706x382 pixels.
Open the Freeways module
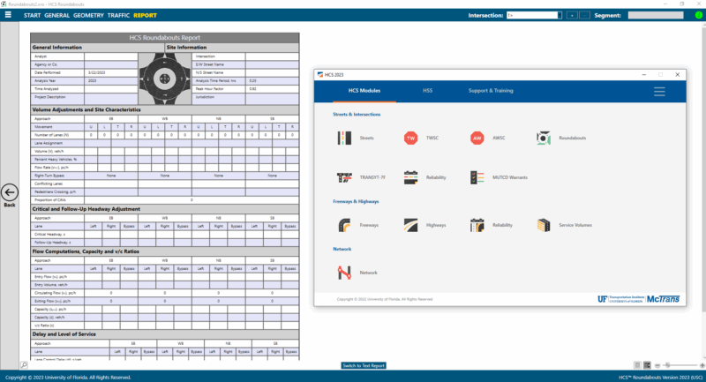point(344,225)
